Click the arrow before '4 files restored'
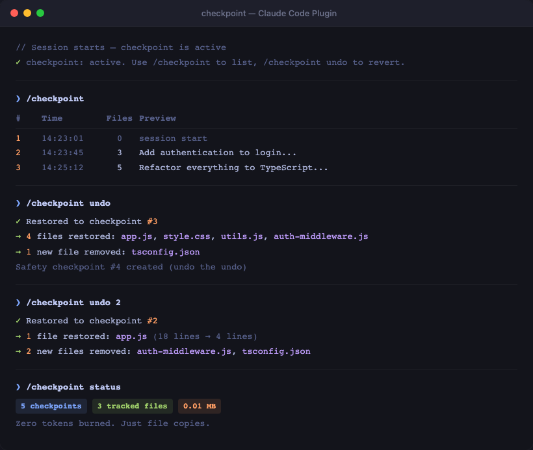 18,236
